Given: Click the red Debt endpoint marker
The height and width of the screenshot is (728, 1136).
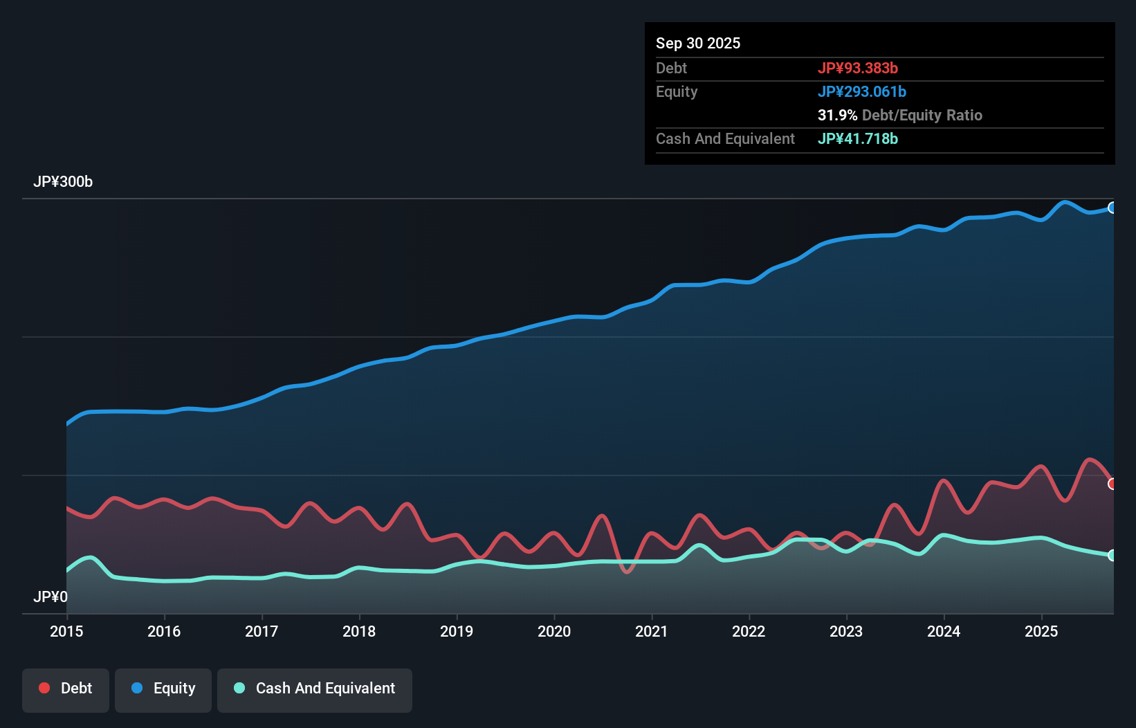Looking at the screenshot, I should [1112, 484].
